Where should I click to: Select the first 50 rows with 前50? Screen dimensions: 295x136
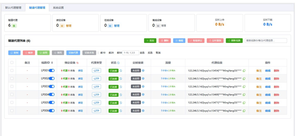pos(119,53)
